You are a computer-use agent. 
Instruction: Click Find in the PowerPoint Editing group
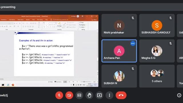click(x=81, y=22)
